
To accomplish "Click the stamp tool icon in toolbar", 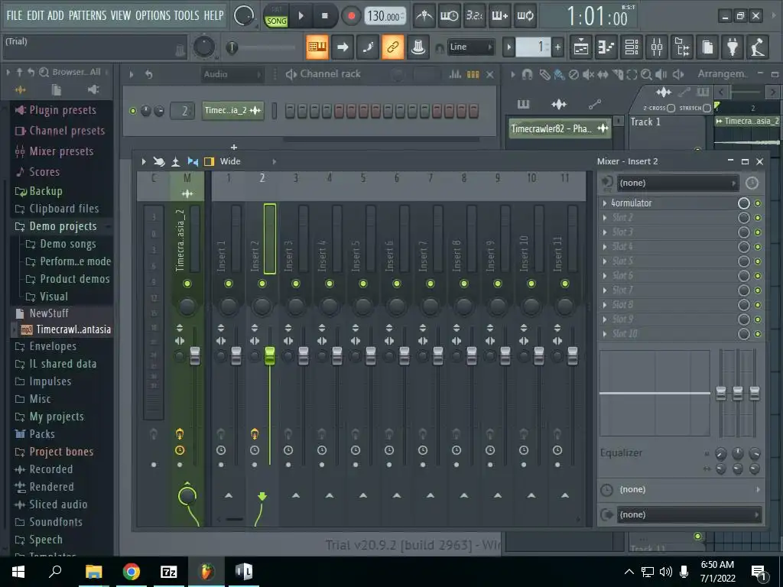I will [x=418, y=47].
